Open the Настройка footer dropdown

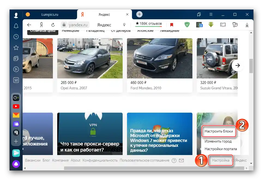pyautogui.click(x=220, y=160)
